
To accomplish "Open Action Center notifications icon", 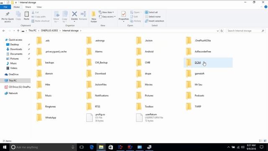I will 261,147.
